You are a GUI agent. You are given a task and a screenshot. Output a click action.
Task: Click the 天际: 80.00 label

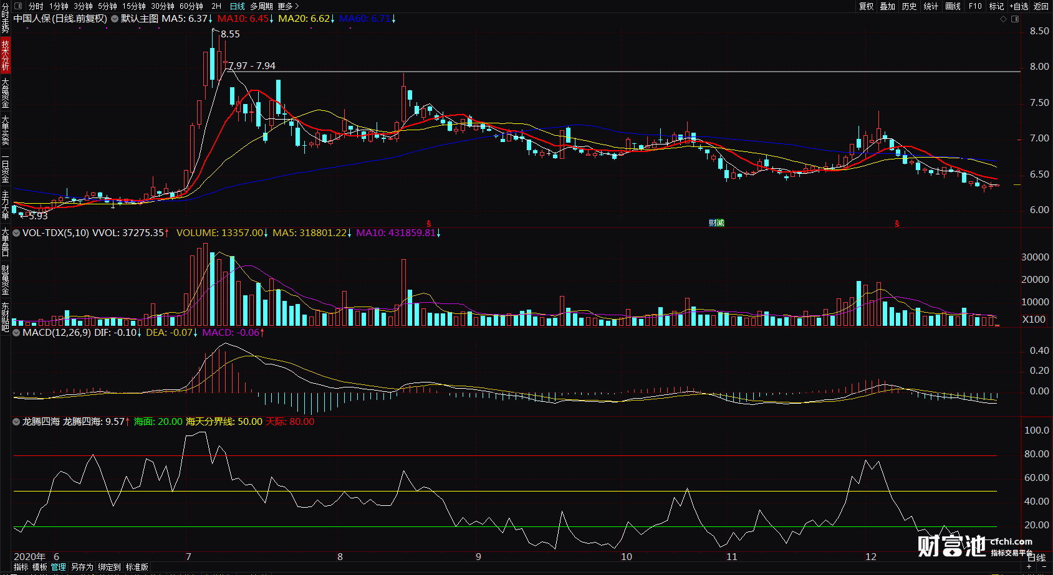pos(291,422)
